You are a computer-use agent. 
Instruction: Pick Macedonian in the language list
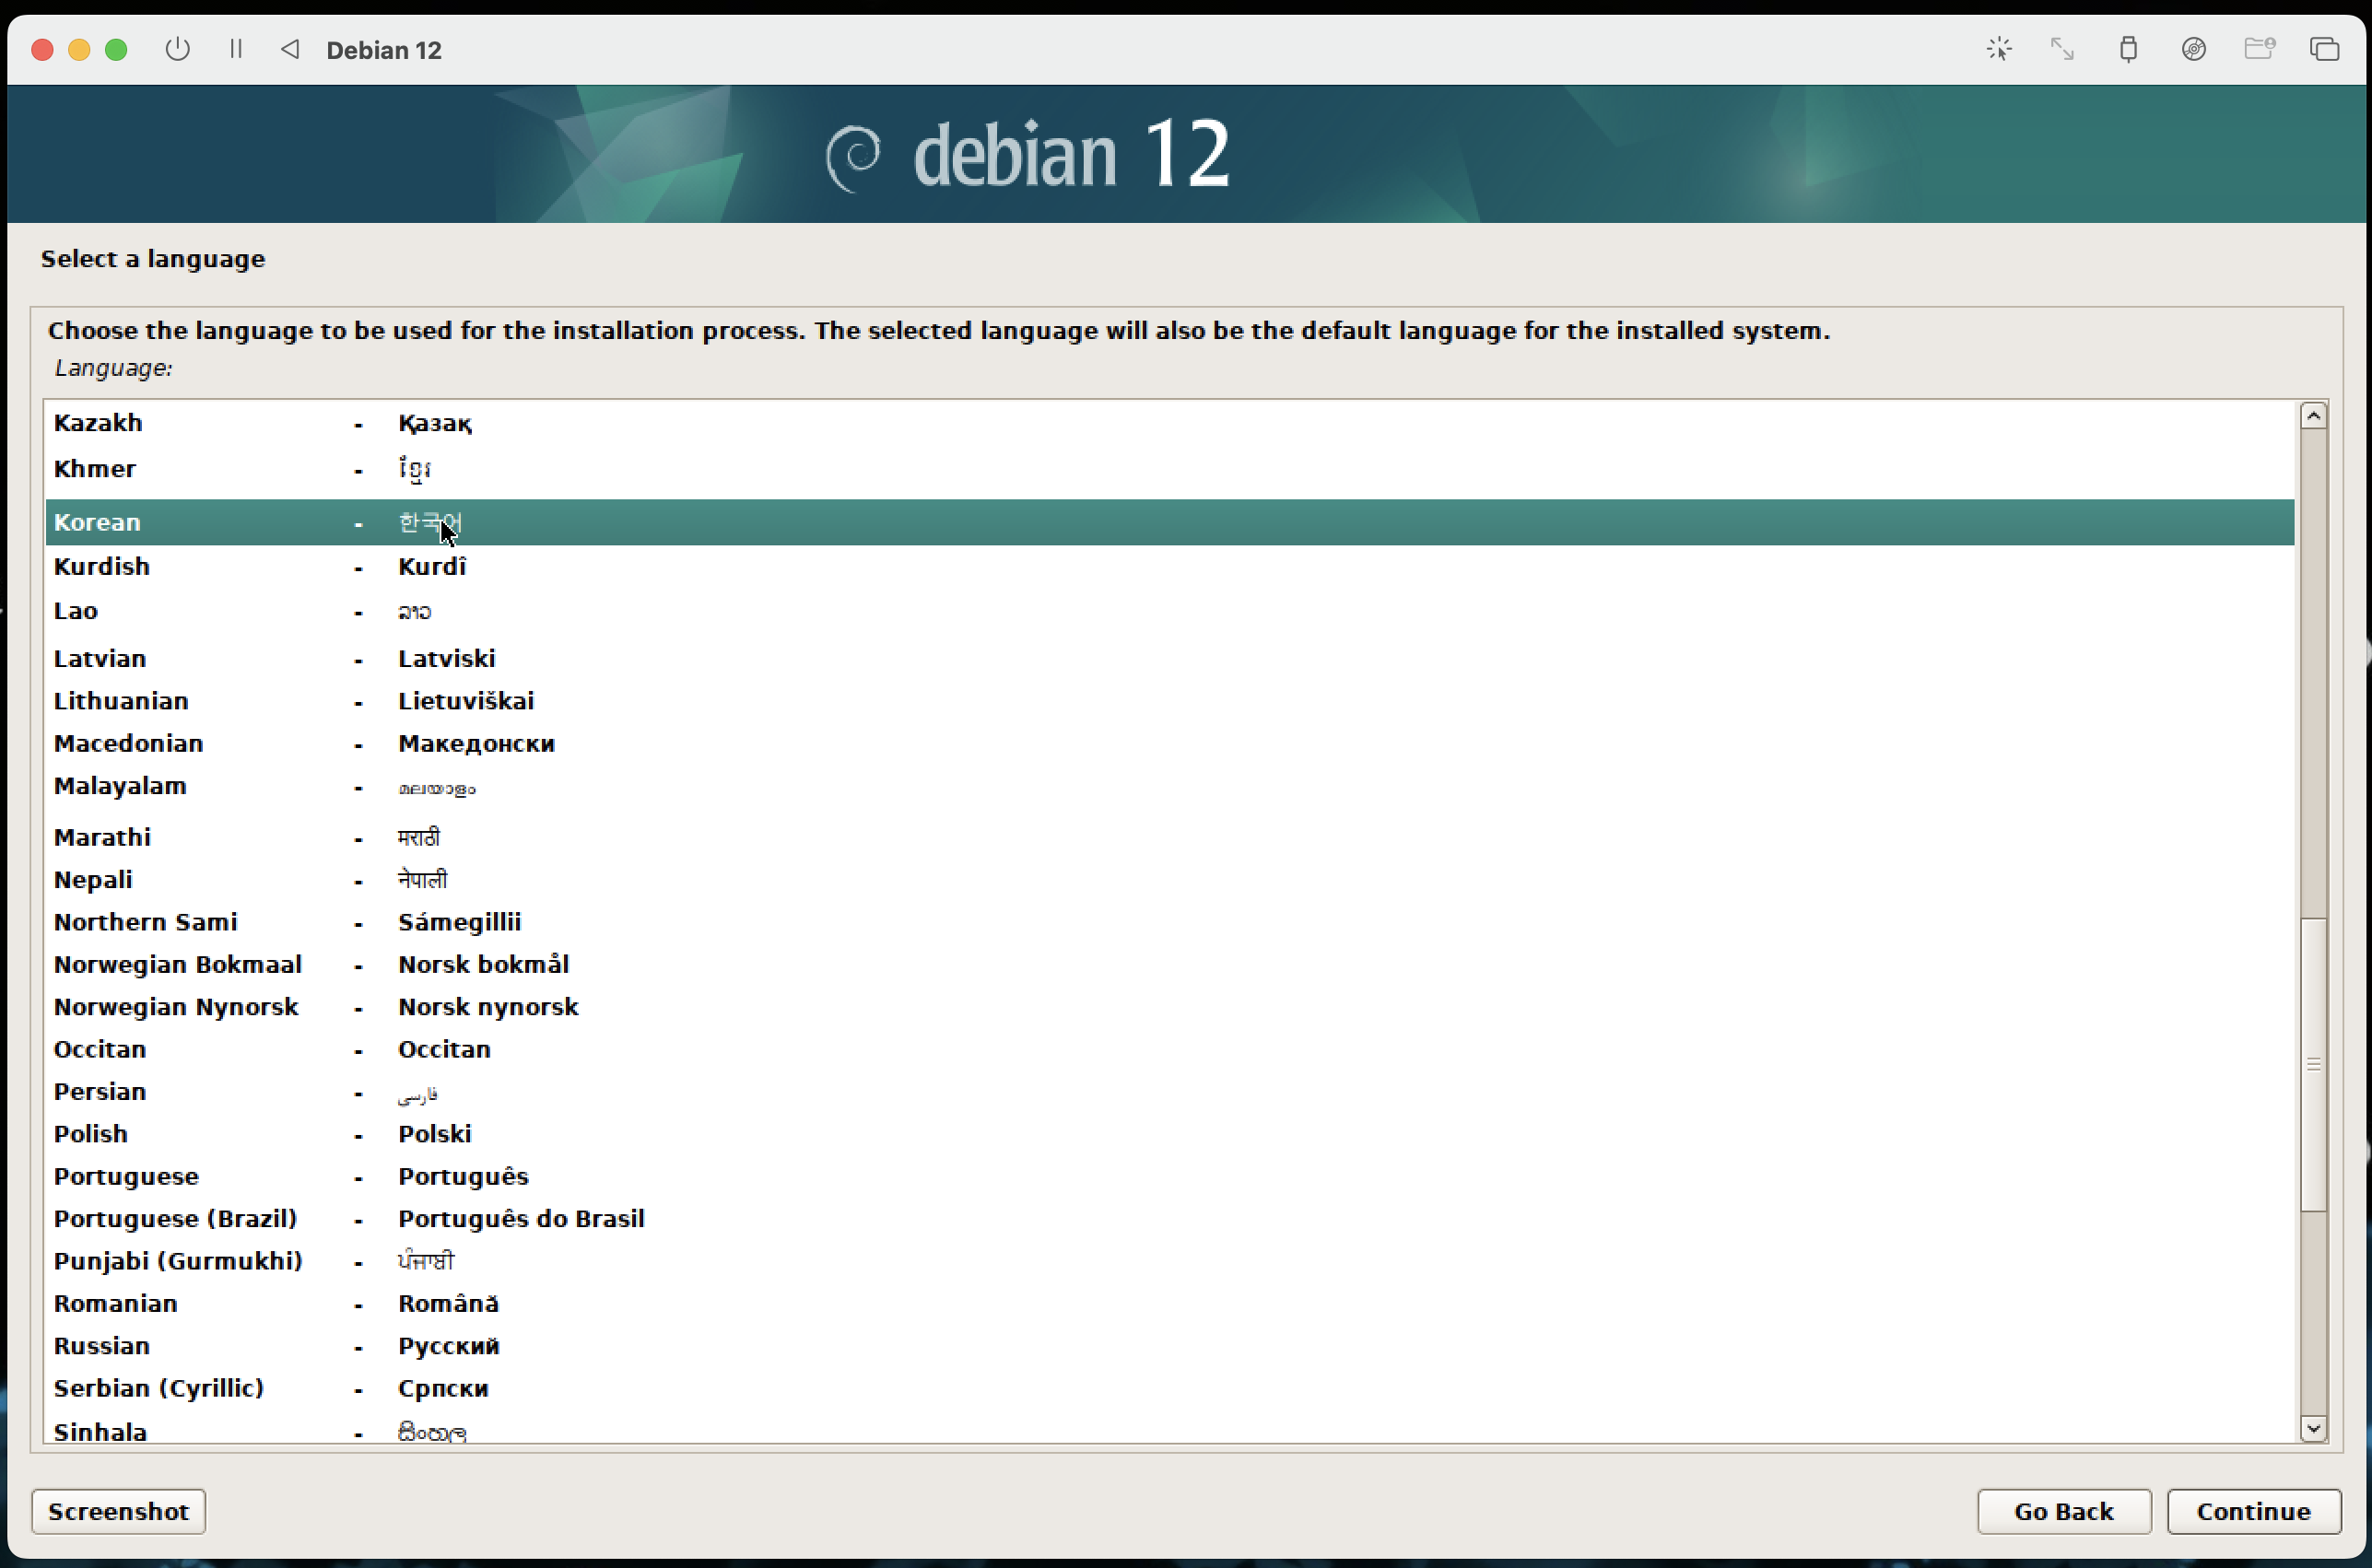tap(1169, 743)
